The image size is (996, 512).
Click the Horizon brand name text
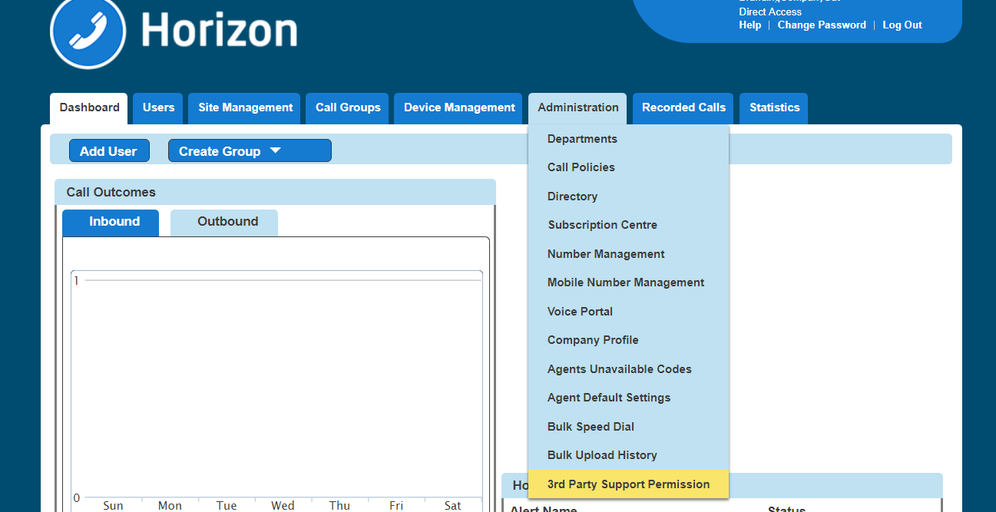coord(220,31)
